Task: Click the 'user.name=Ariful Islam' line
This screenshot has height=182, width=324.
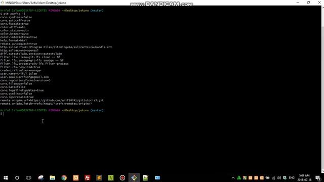Action: (18, 74)
